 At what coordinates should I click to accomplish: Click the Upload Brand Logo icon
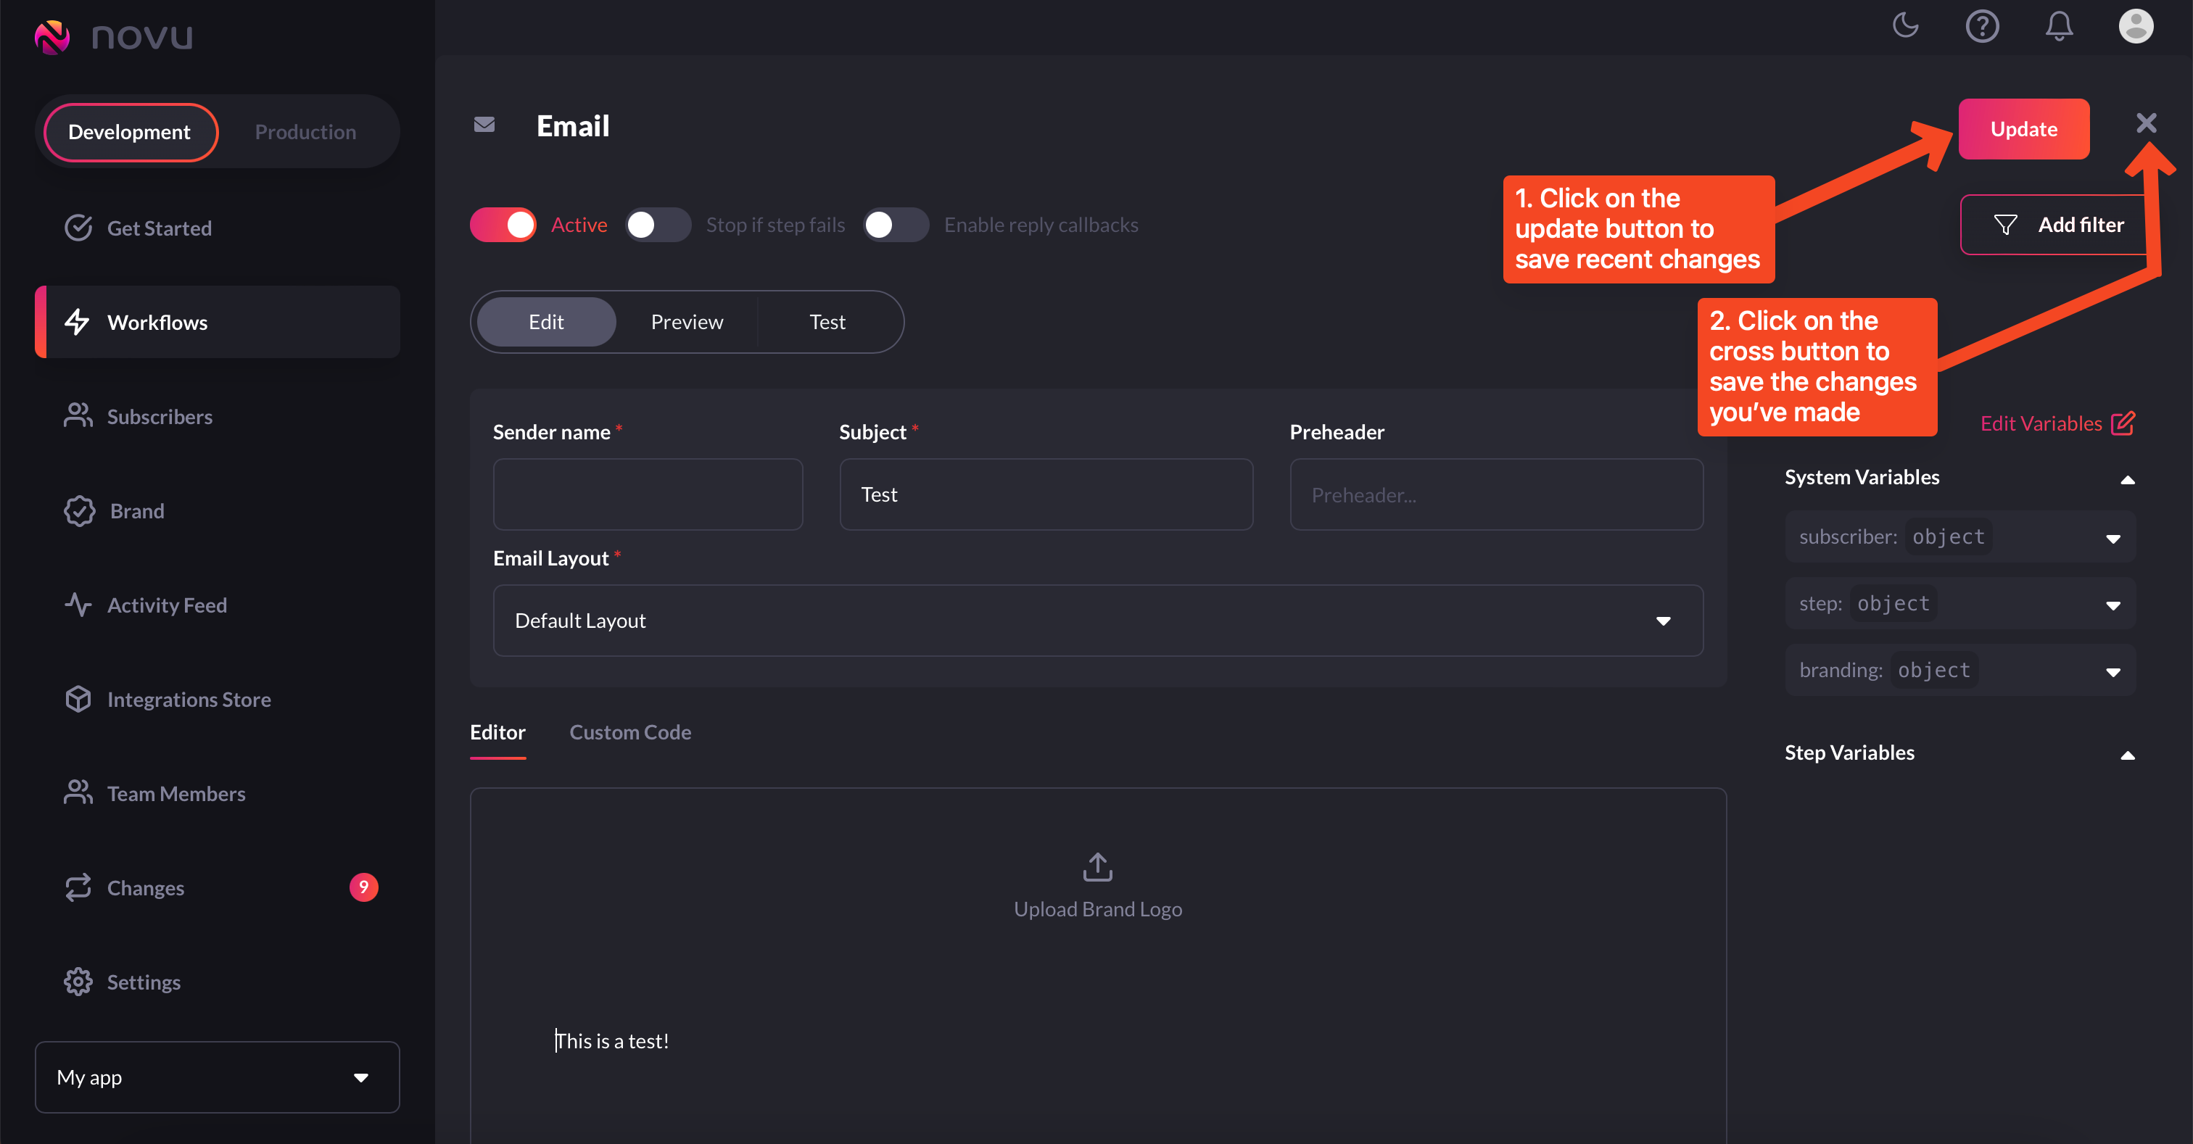point(1097,866)
